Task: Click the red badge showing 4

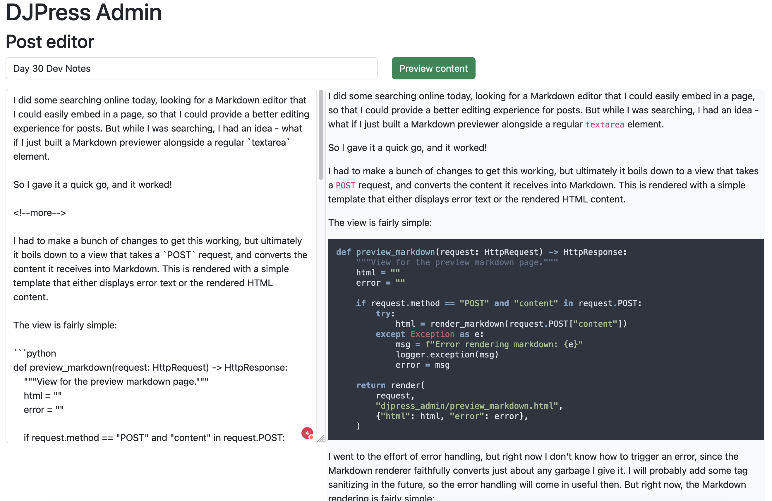Action: tap(307, 433)
